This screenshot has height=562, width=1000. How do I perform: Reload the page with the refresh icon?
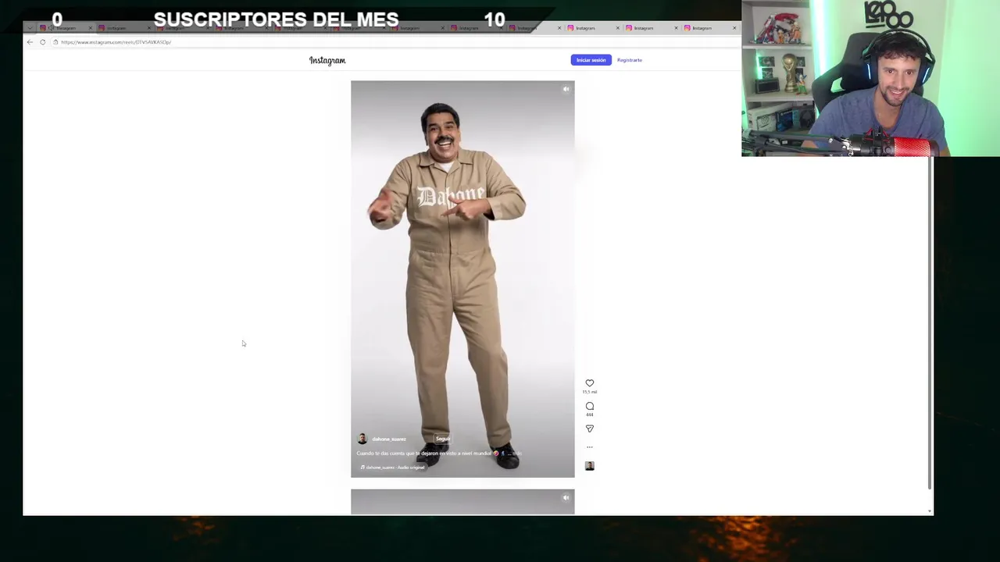point(43,42)
